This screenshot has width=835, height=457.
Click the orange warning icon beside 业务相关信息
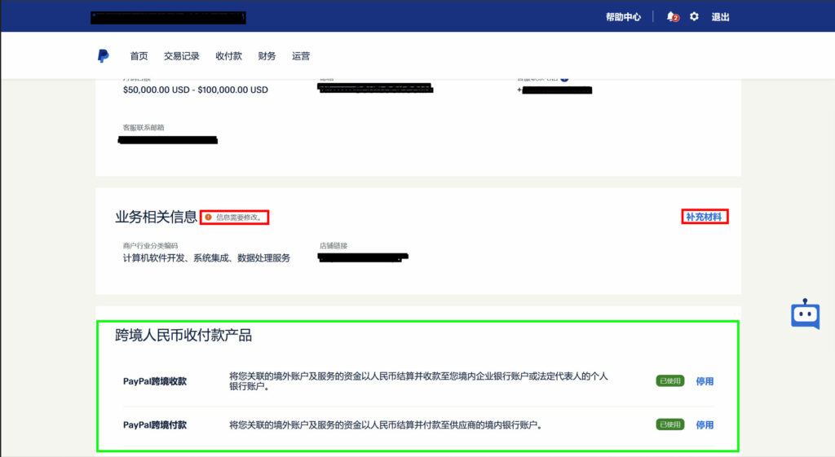point(209,218)
